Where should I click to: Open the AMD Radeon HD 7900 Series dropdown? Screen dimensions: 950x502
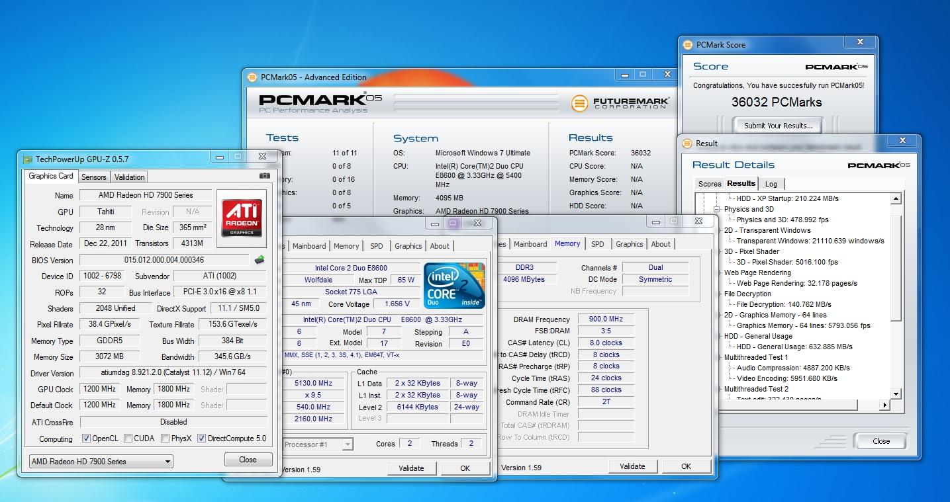[x=101, y=462]
